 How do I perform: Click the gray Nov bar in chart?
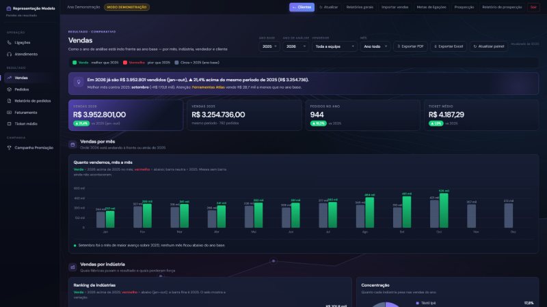click(x=471, y=216)
